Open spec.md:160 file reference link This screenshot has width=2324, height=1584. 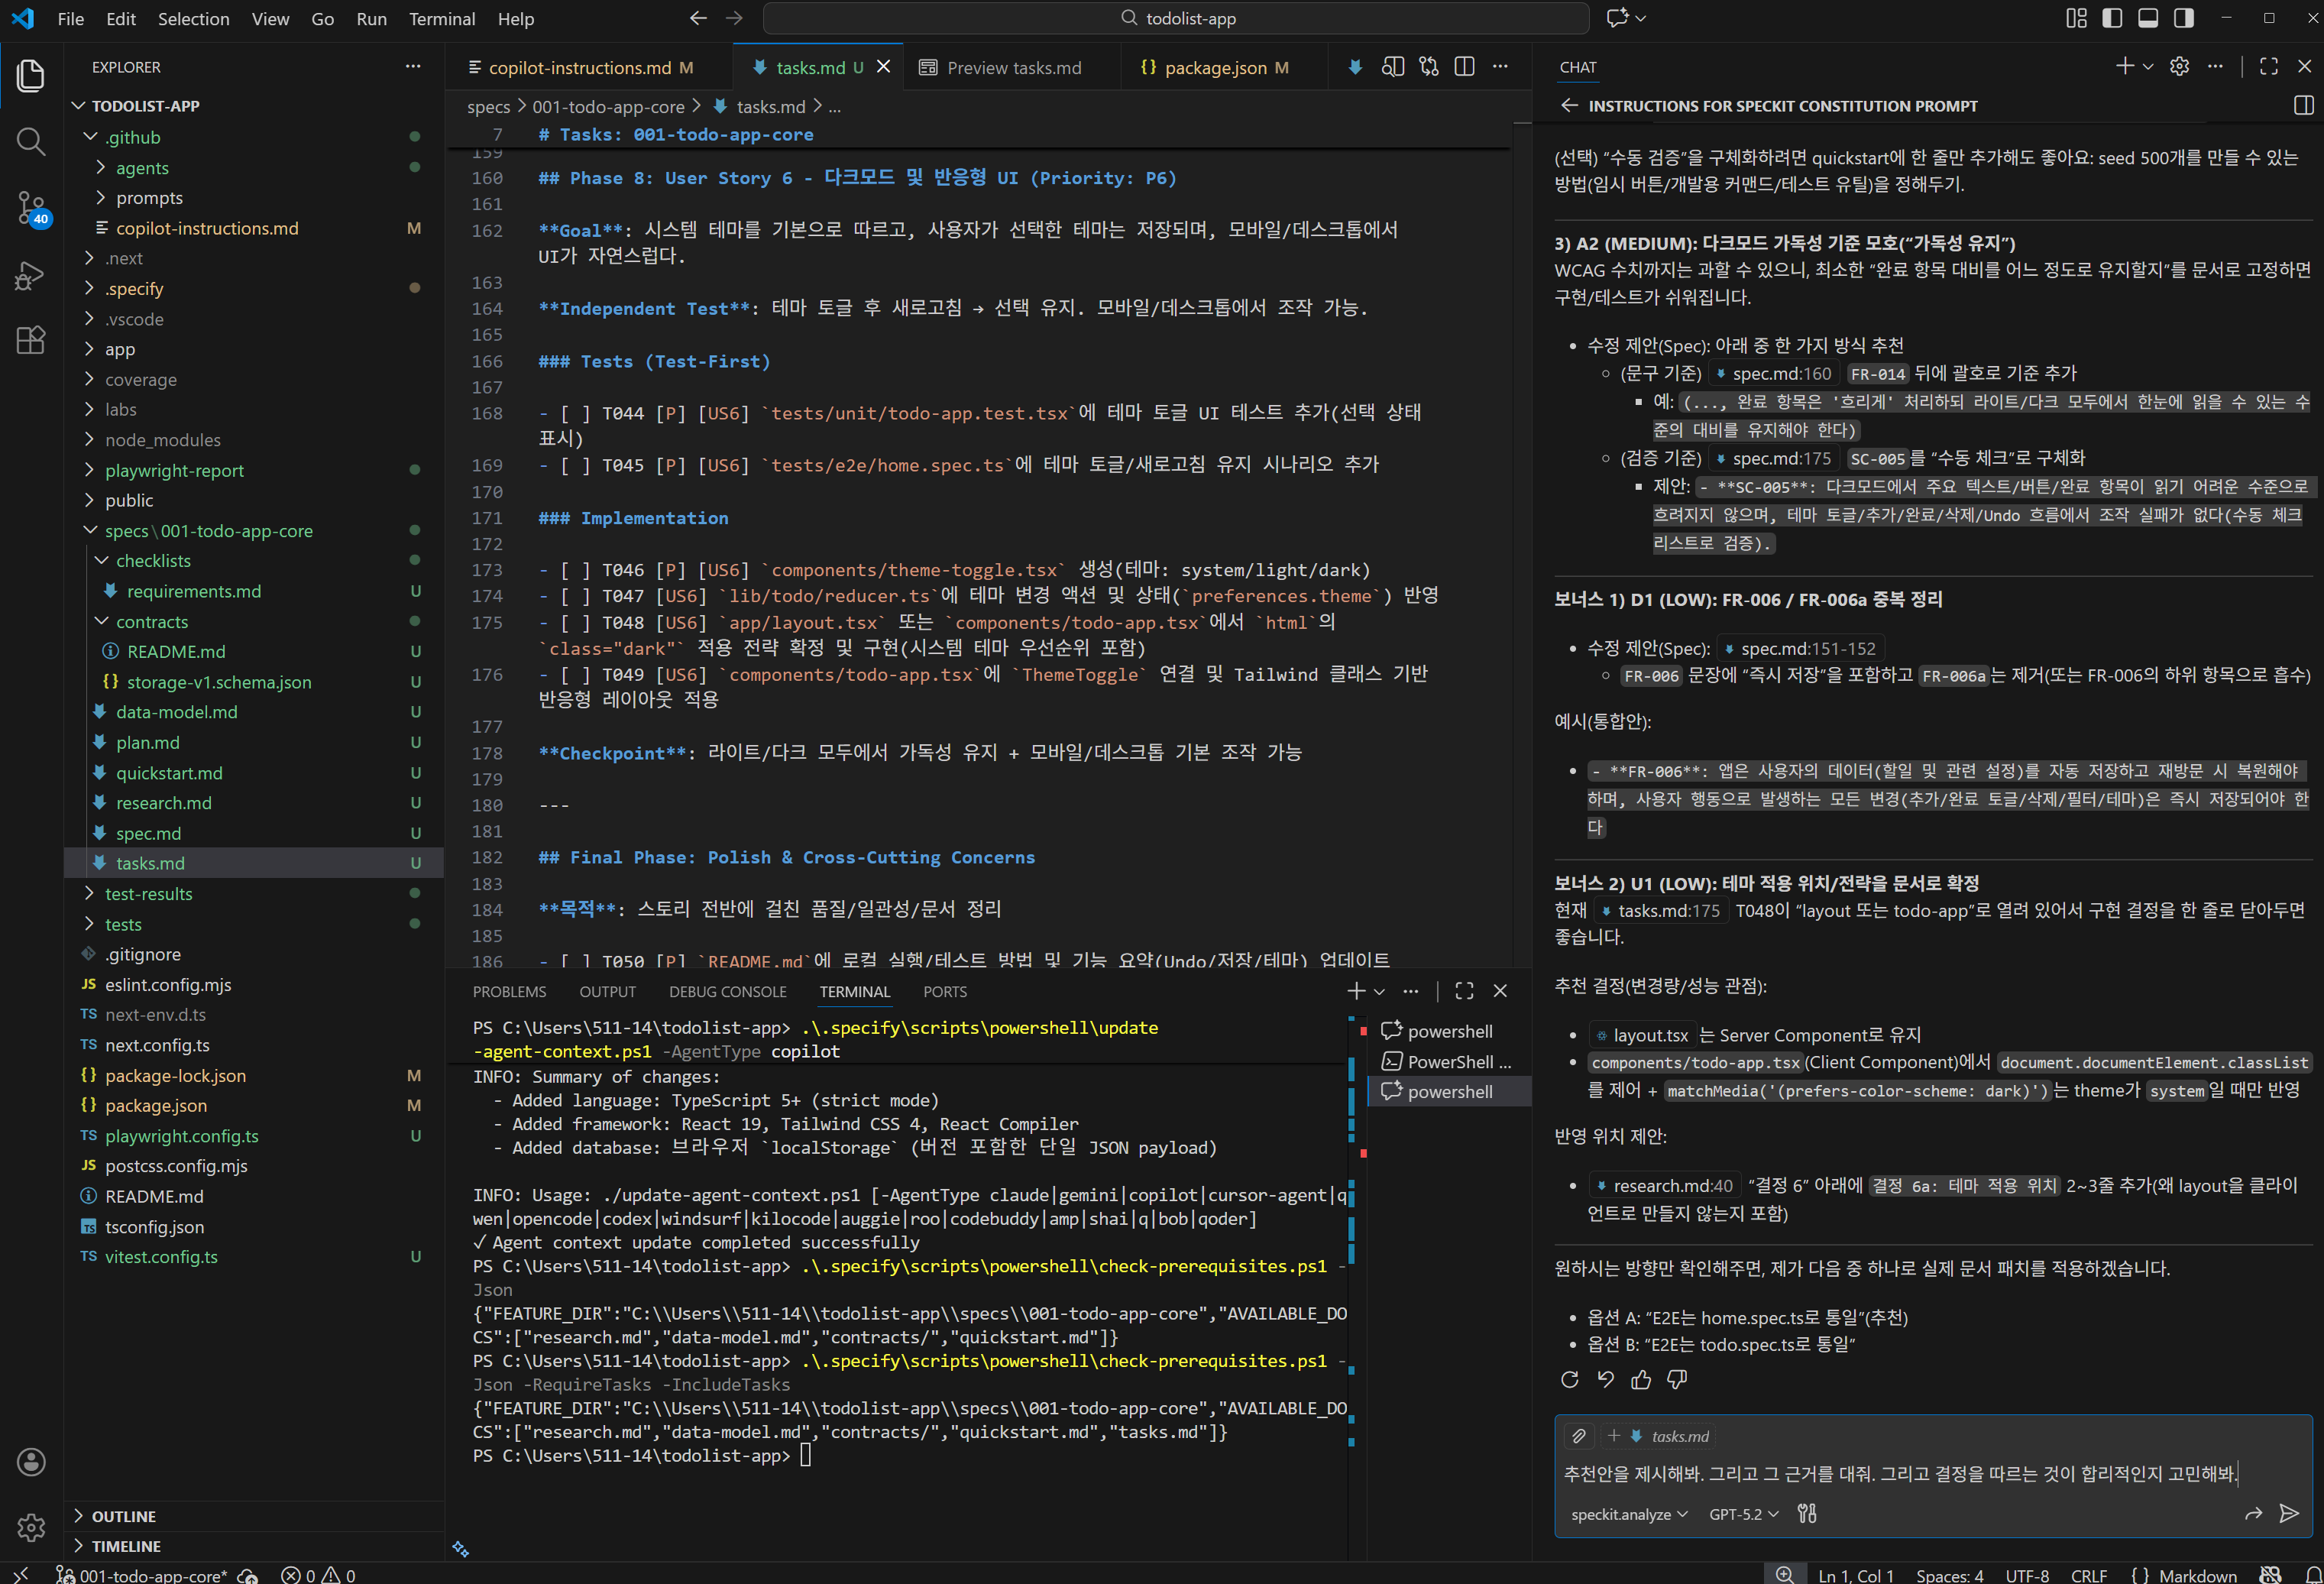click(x=1779, y=373)
